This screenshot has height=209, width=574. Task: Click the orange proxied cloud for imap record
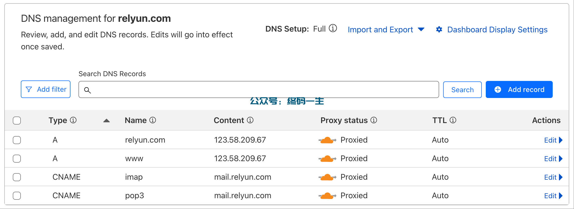327,177
